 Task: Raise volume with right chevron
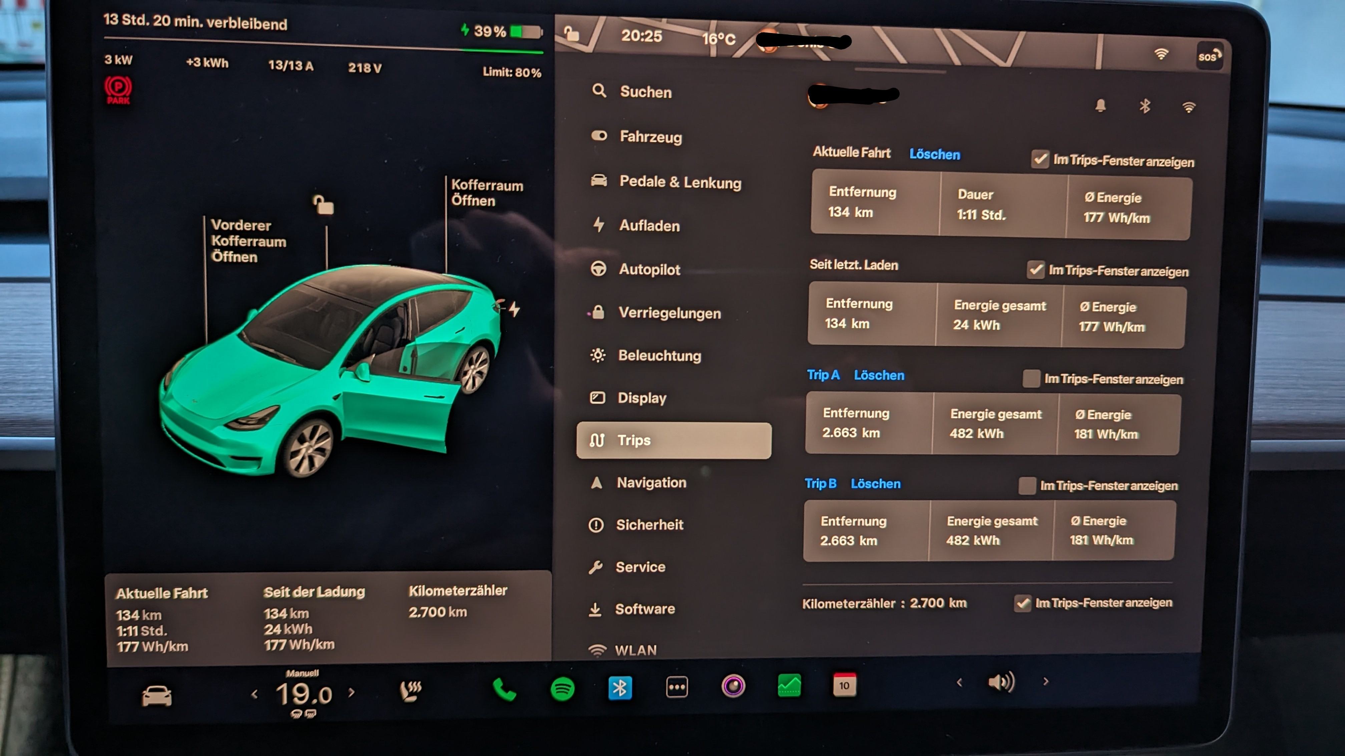point(1045,681)
